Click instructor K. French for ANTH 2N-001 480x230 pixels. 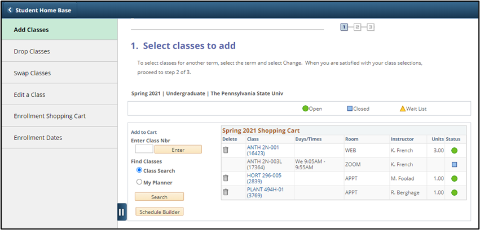click(402, 150)
